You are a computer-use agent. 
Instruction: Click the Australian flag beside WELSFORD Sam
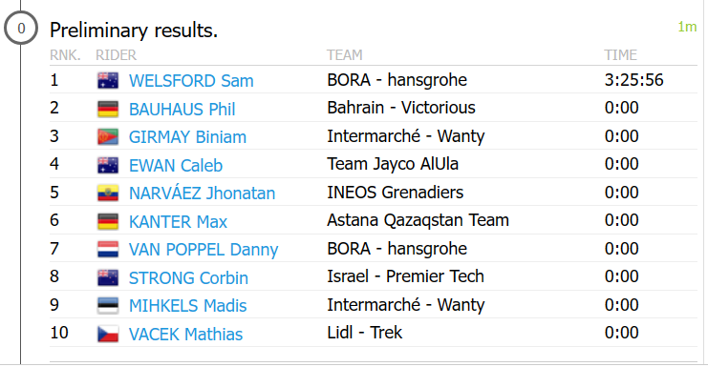[108, 81]
